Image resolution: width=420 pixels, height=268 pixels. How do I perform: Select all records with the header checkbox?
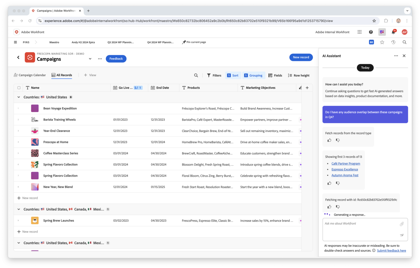tap(19, 87)
